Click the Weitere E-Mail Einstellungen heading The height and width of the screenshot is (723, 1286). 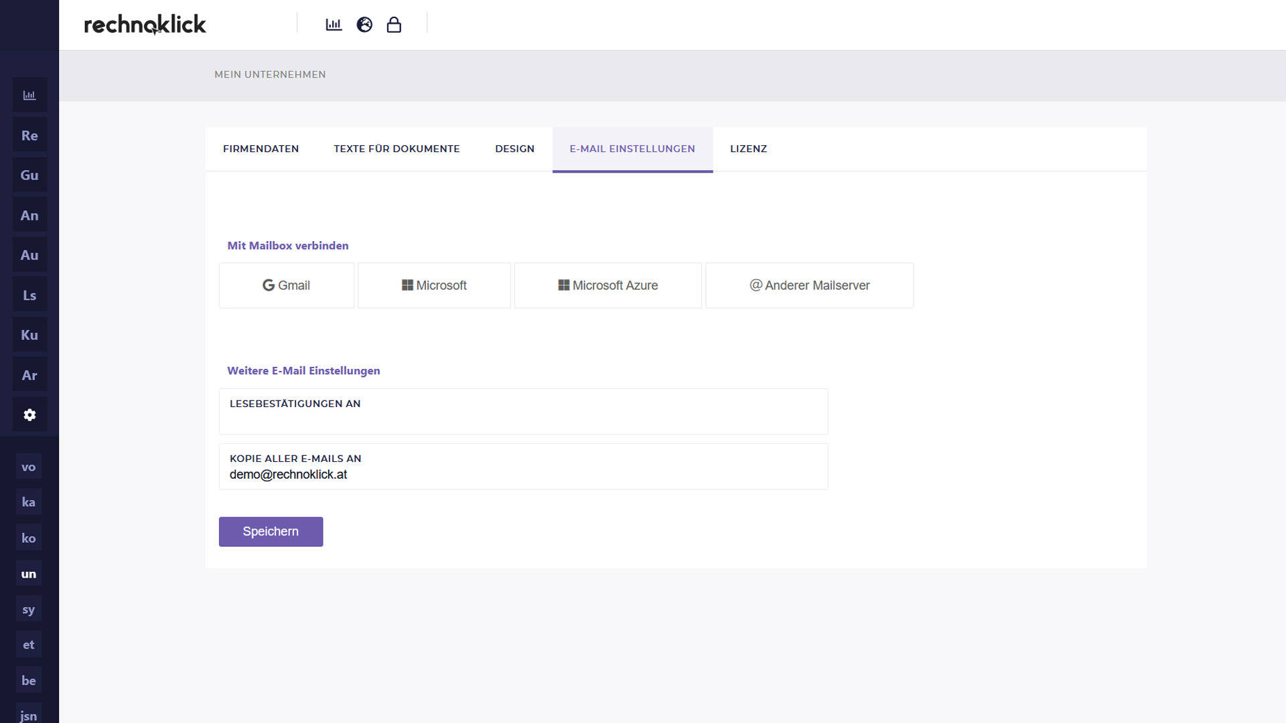pos(303,371)
